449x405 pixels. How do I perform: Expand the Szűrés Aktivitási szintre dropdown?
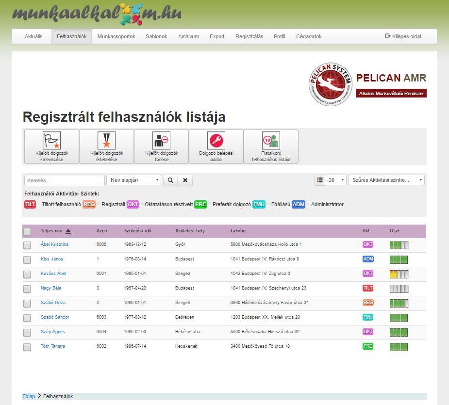tap(386, 180)
